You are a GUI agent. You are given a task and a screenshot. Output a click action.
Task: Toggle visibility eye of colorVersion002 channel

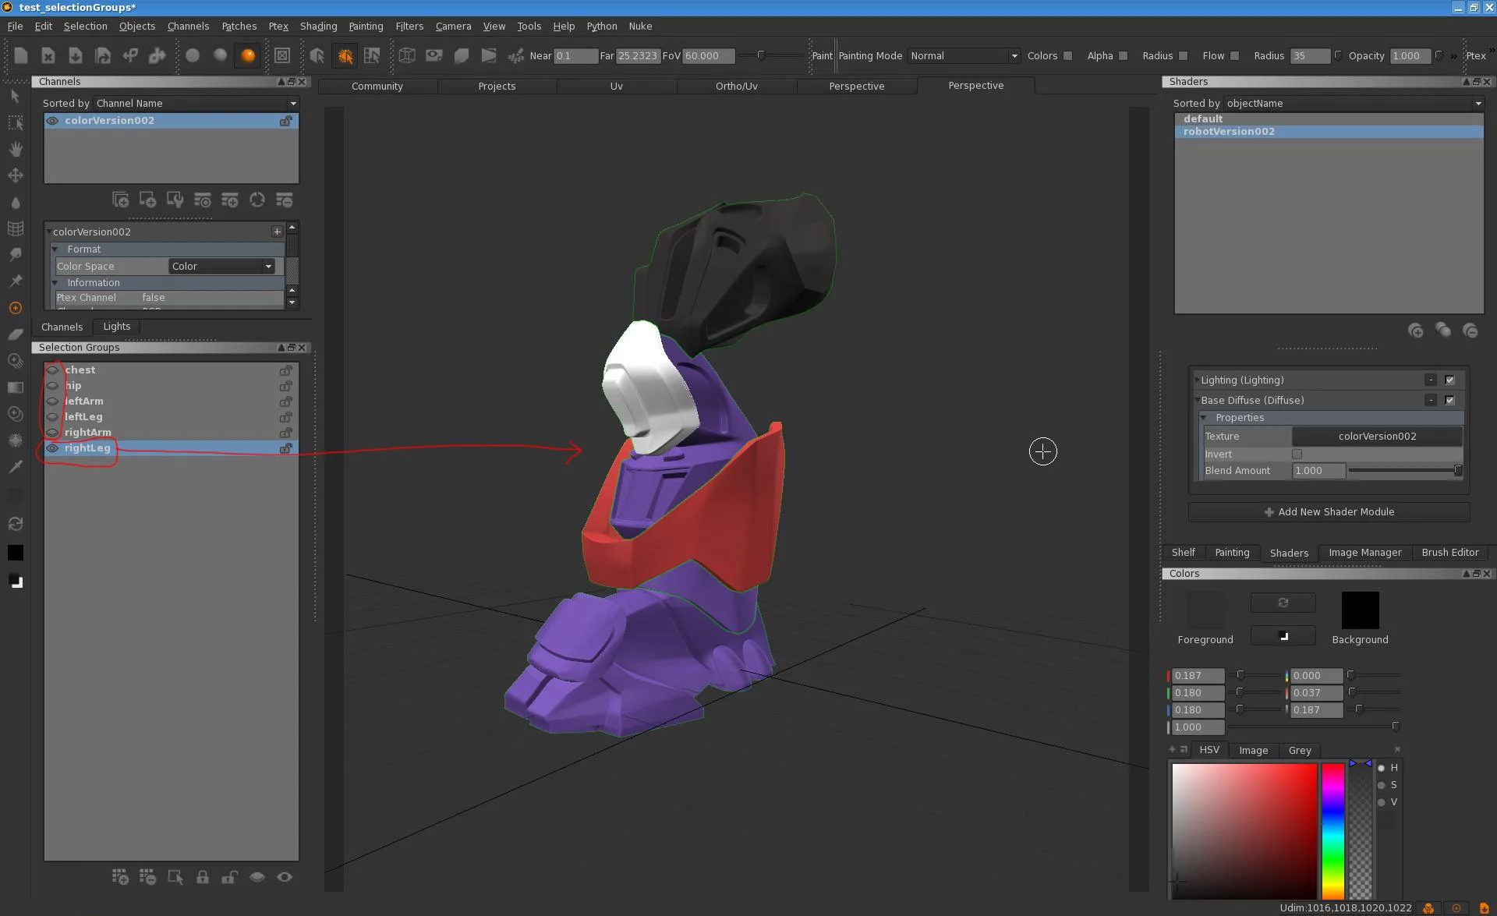pyautogui.click(x=52, y=121)
